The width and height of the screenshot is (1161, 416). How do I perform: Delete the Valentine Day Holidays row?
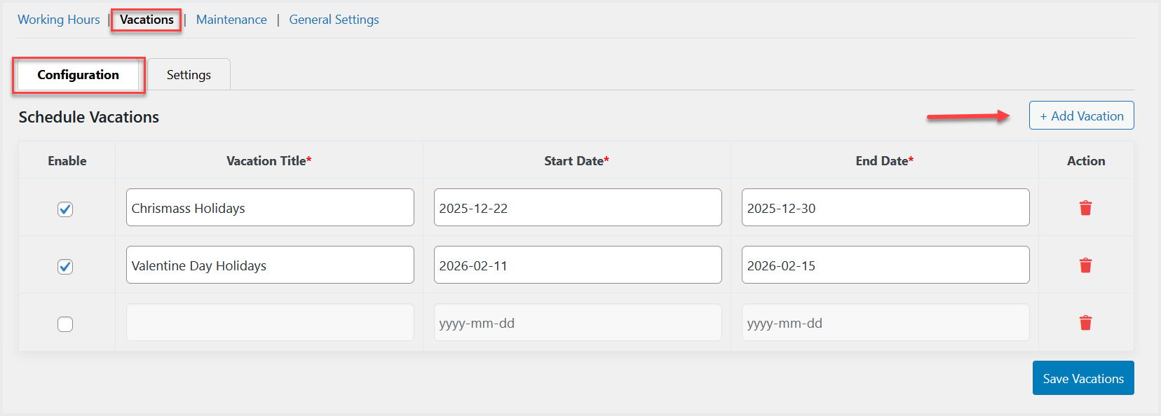click(1085, 265)
